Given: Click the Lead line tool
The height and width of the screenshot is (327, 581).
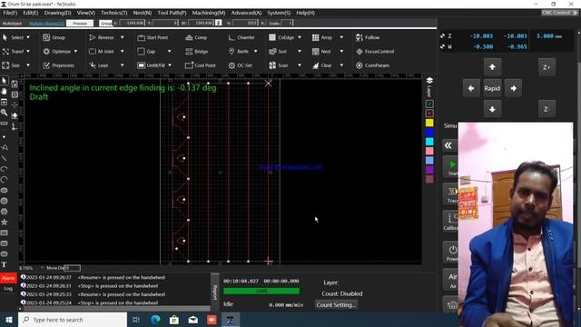Looking at the screenshot, I should pos(99,65).
